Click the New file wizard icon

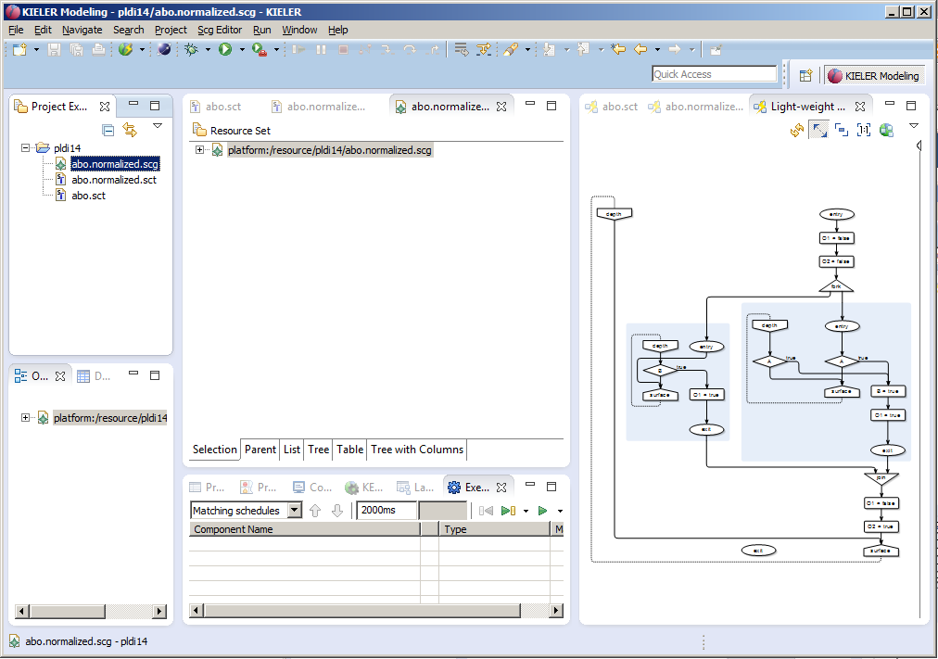click(19, 49)
